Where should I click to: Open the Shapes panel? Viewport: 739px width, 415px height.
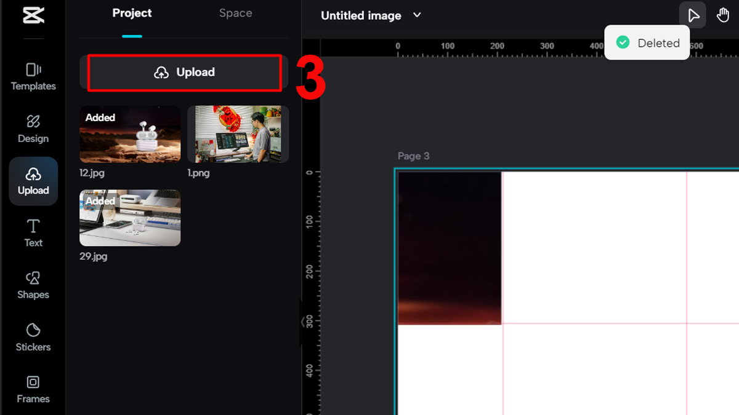pyautogui.click(x=33, y=285)
